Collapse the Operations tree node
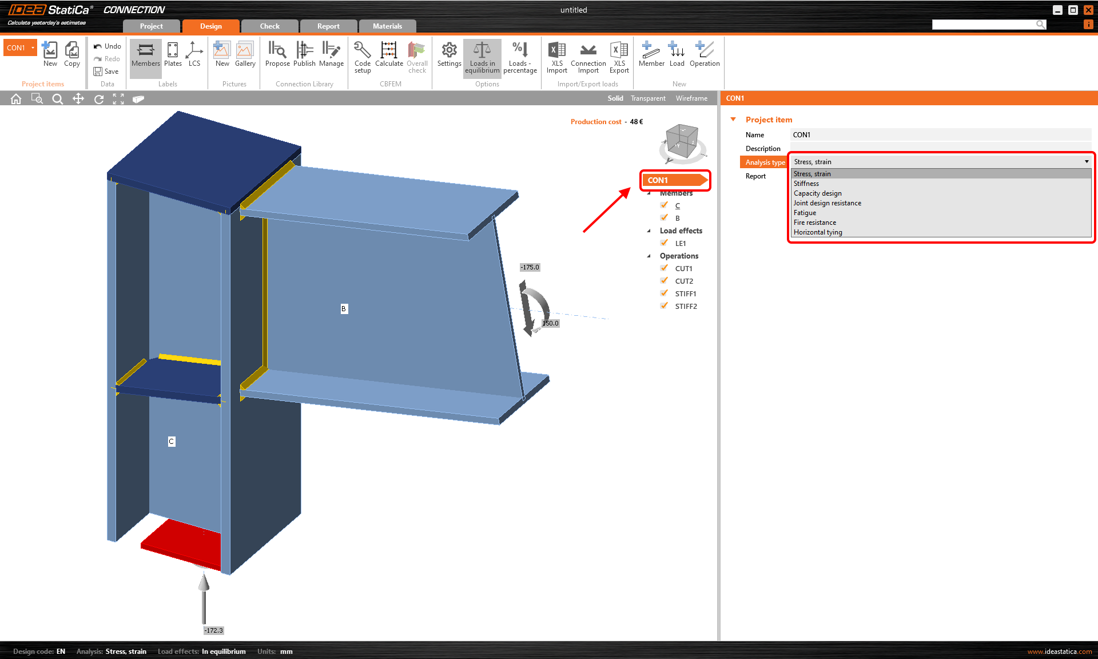 [649, 256]
